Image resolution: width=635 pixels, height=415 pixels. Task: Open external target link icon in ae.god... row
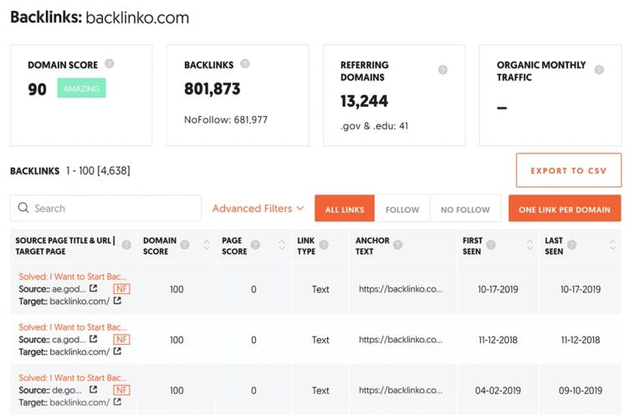(117, 301)
